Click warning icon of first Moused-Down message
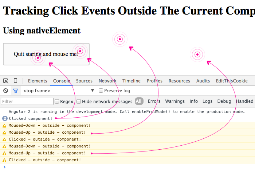 click(4, 126)
